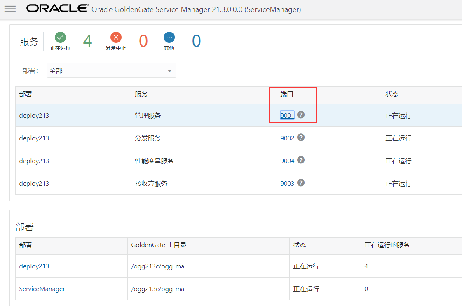Click the red aborted status icon
462x308 pixels.
[x=116, y=37]
